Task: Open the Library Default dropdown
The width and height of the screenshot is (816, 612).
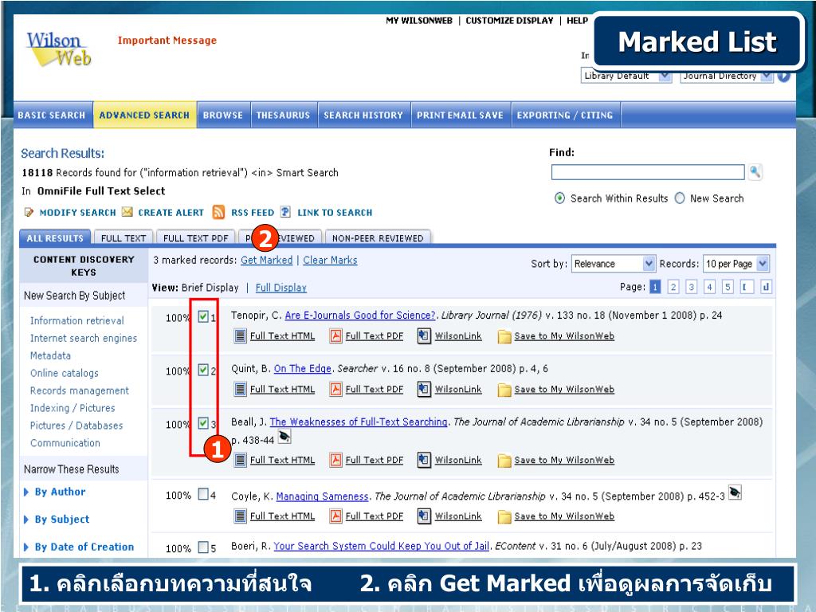Action: pyautogui.click(x=626, y=76)
